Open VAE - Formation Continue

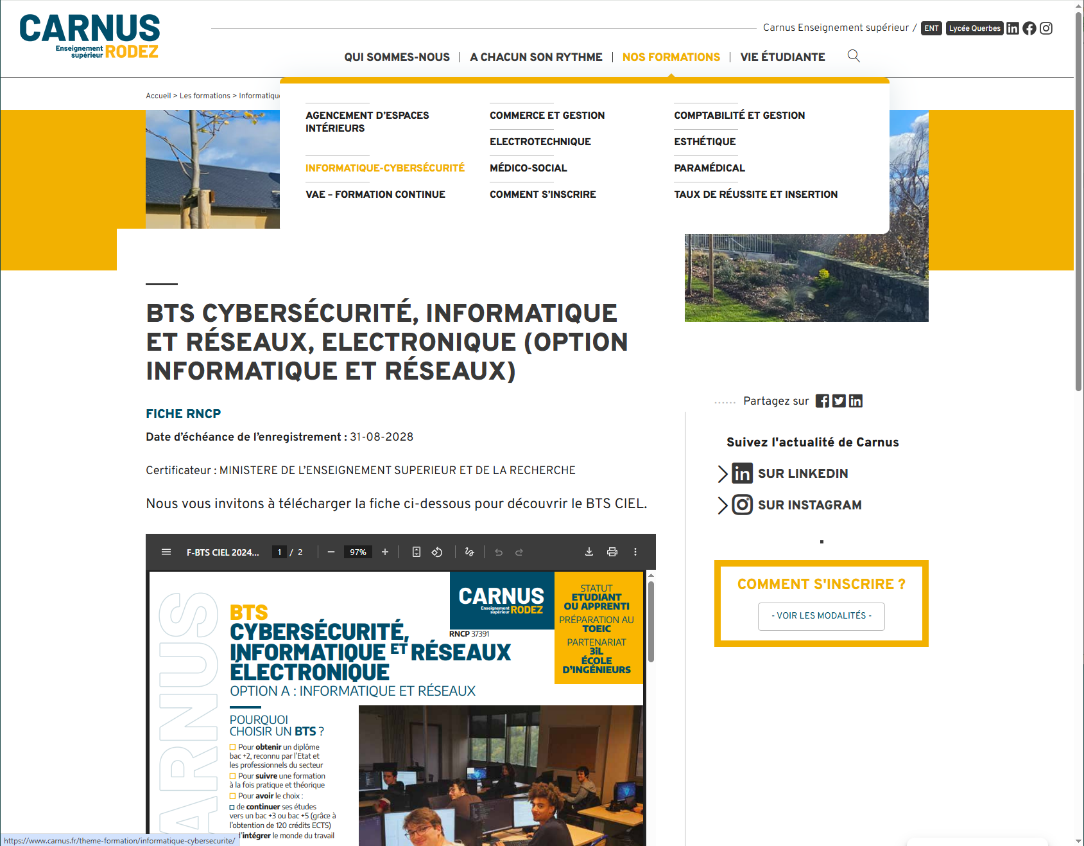375,194
